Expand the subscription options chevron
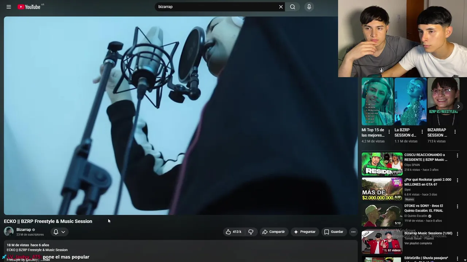 pos(63,232)
